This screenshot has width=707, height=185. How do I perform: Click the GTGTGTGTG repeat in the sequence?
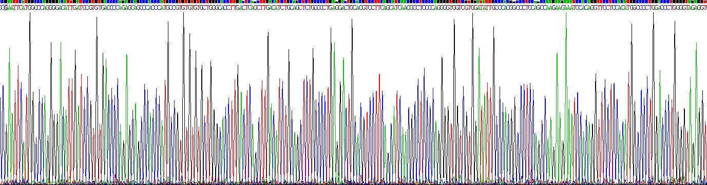coord(189,8)
